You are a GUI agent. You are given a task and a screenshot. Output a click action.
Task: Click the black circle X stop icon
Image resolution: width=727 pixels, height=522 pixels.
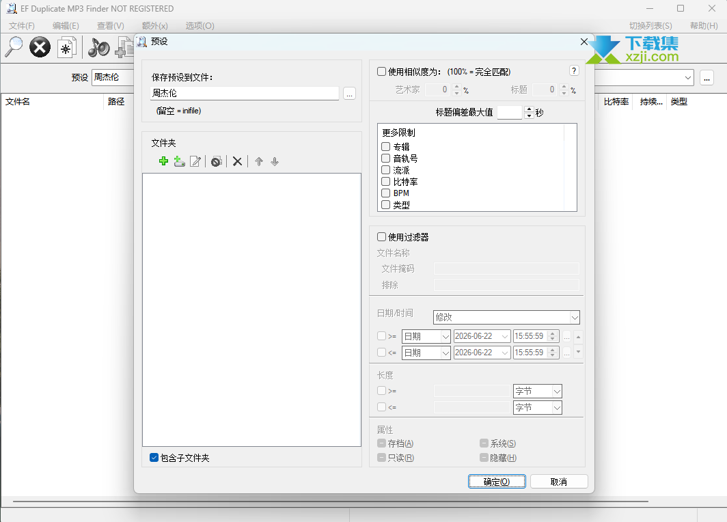[40, 47]
